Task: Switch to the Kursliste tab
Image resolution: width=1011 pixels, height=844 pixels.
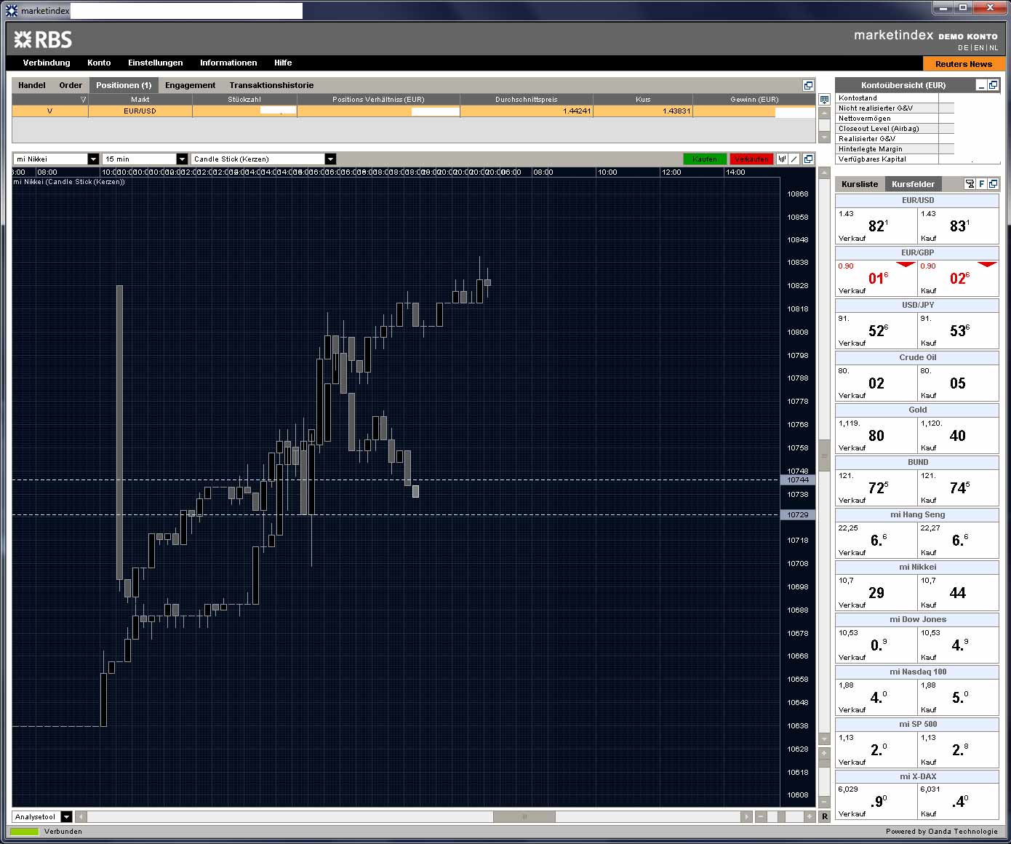Action: click(x=860, y=184)
